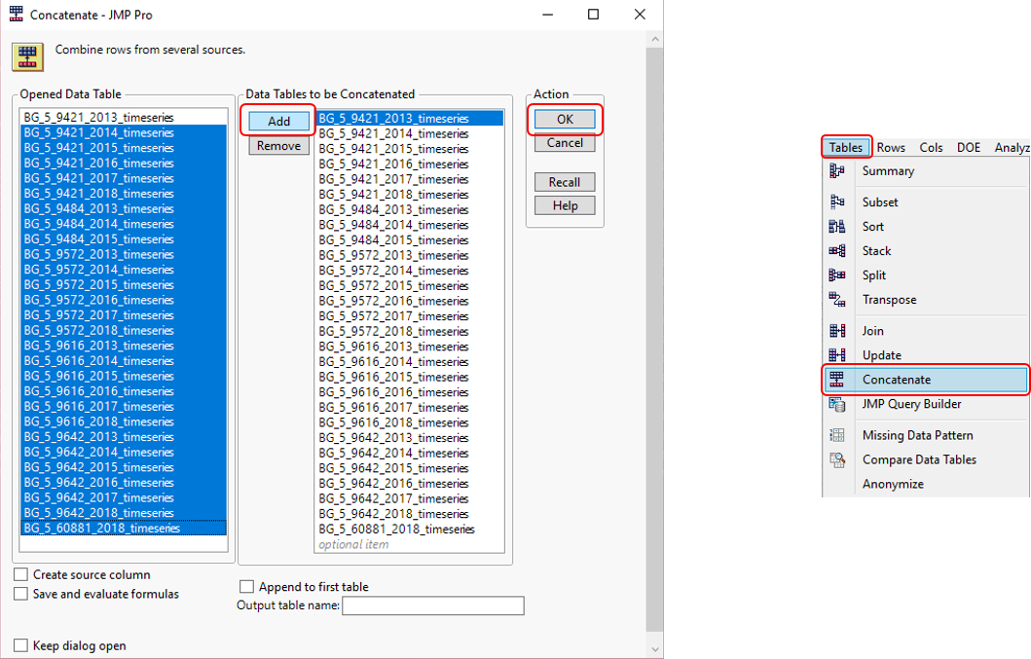Click the Subset icon in Tables menu
Image resolution: width=1031 pixels, height=659 pixels.
(837, 201)
